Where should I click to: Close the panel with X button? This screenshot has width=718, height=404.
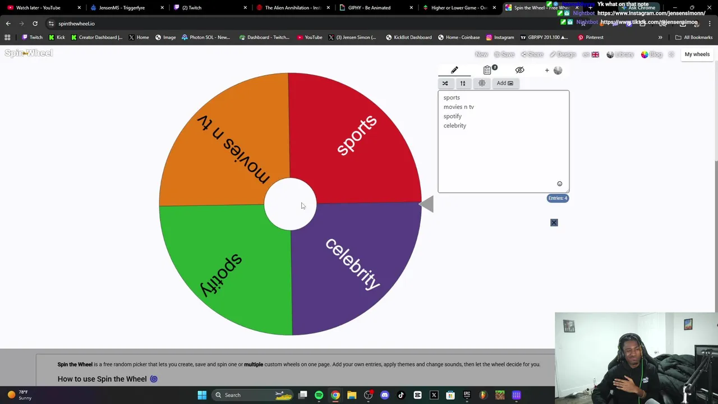pos(554,223)
